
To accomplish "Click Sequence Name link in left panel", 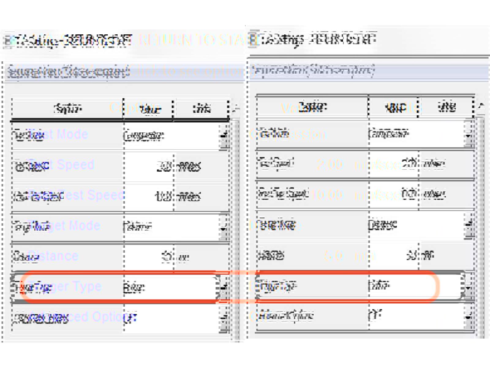I will 68,72.
